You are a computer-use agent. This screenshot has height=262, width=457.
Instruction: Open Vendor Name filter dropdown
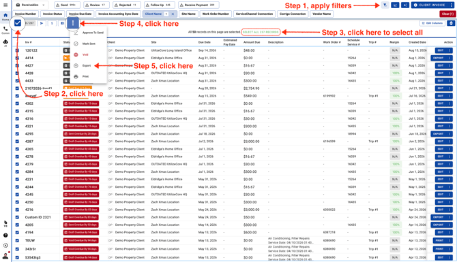(321, 14)
